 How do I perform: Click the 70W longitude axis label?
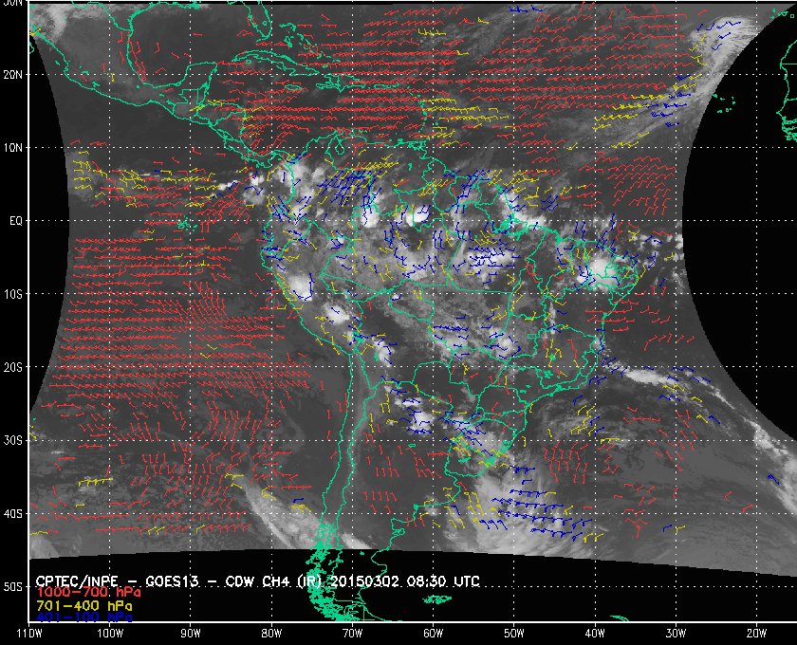(x=352, y=634)
